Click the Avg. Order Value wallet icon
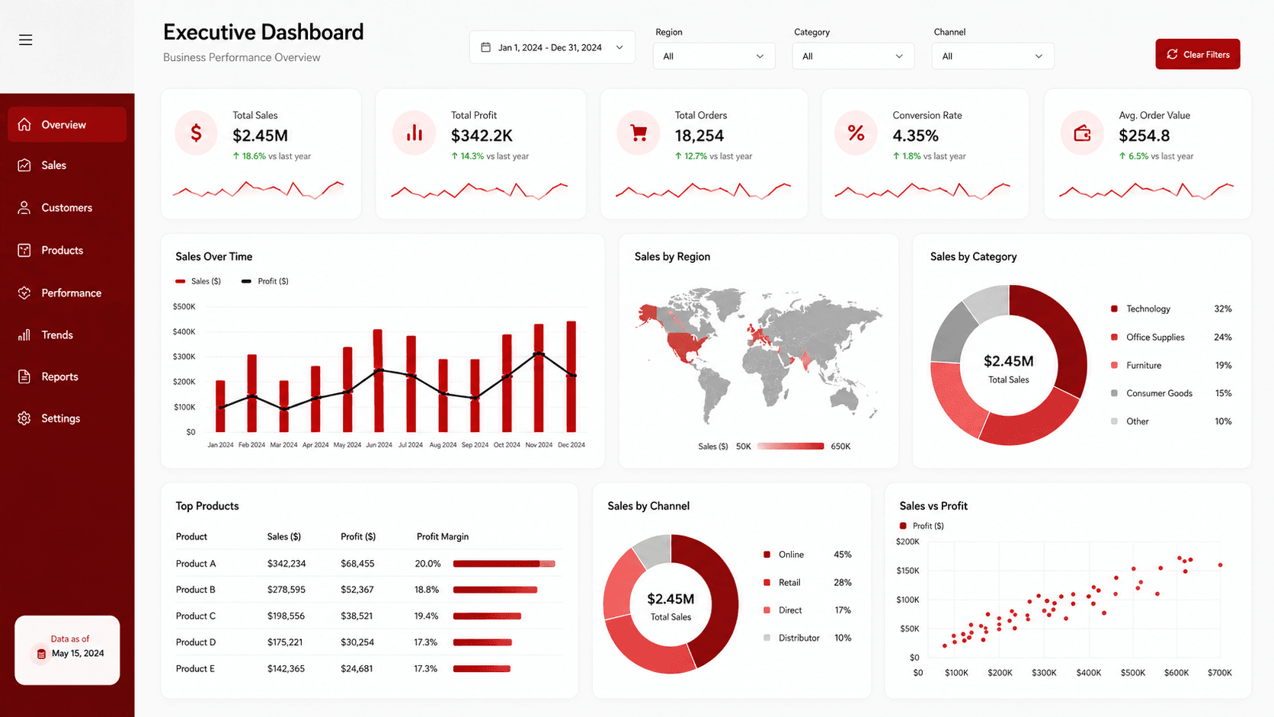Viewport: 1274px width, 717px height. coord(1082,133)
